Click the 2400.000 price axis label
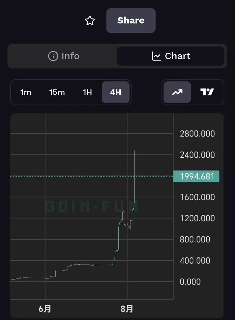Image resolution: width=235 pixels, height=320 pixels. click(197, 155)
